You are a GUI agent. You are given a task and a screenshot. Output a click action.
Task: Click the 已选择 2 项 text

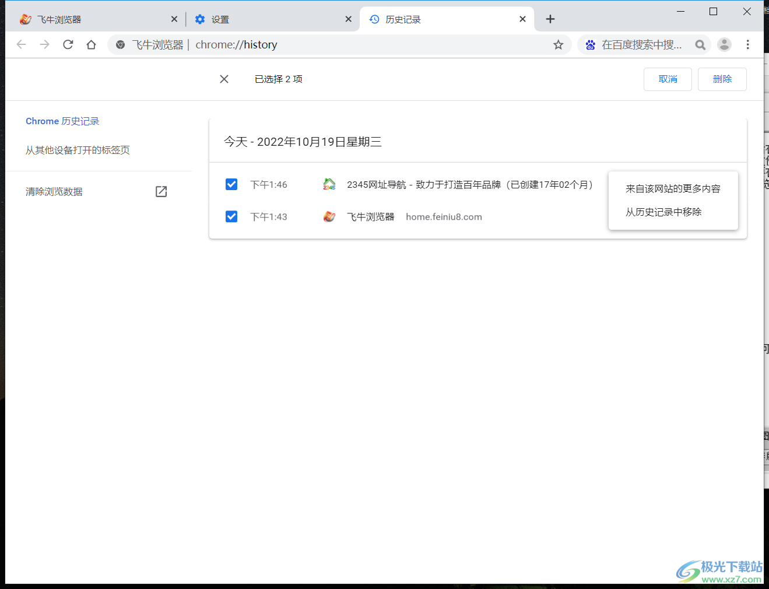pyautogui.click(x=279, y=79)
